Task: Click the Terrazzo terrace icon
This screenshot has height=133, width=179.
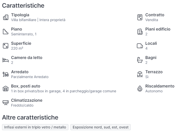Action: pos(140,74)
